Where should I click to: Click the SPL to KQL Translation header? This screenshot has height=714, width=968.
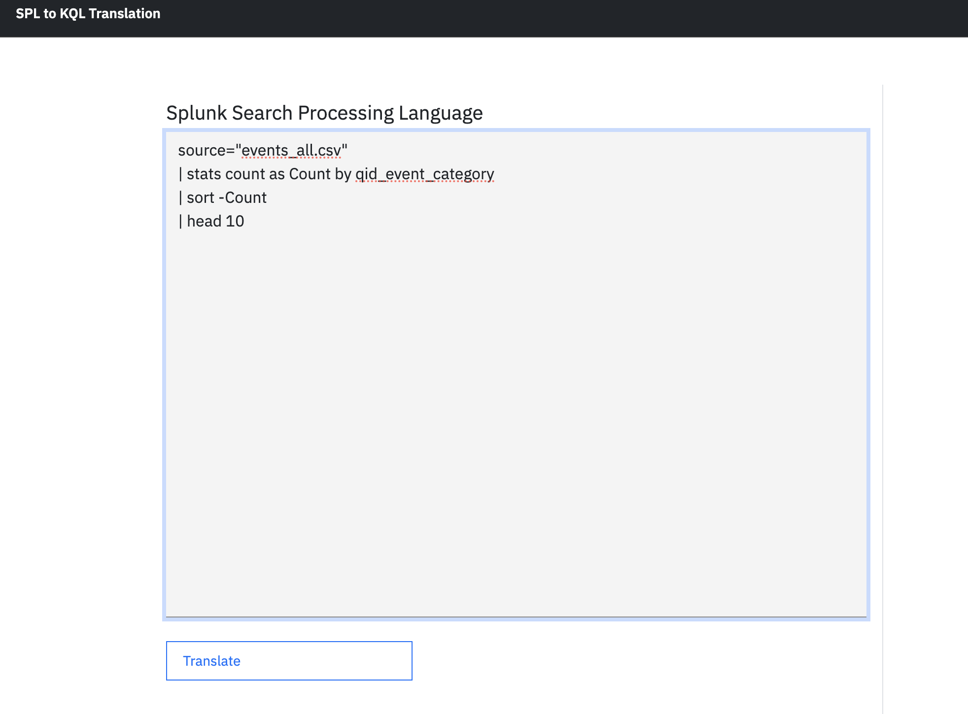87,13
